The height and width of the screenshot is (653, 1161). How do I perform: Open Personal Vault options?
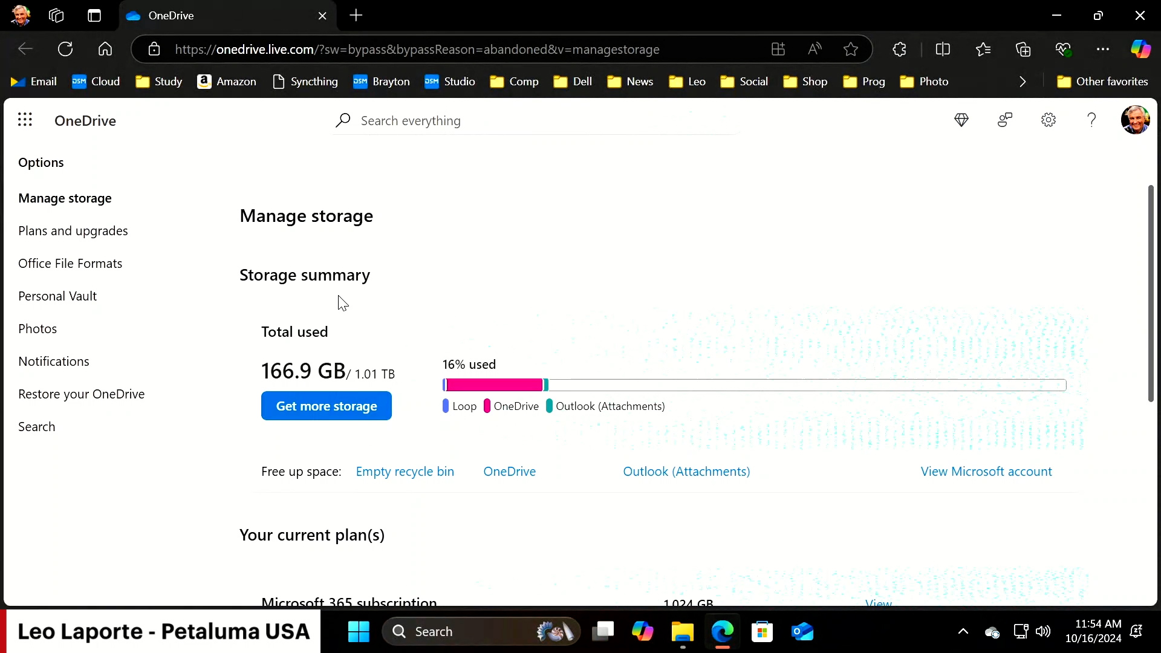point(57,296)
